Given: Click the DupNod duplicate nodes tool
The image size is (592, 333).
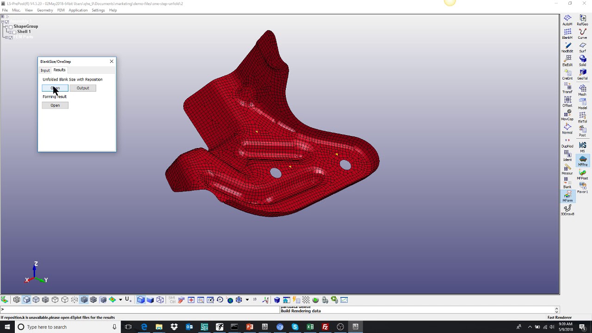Looking at the screenshot, I should [567, 142].
